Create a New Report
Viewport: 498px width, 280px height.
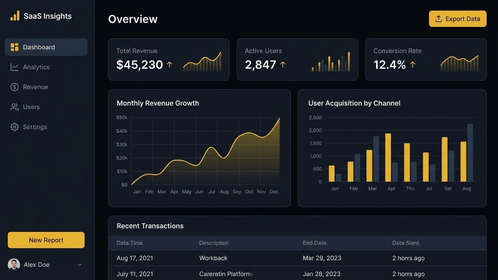(x=46, y=240)
